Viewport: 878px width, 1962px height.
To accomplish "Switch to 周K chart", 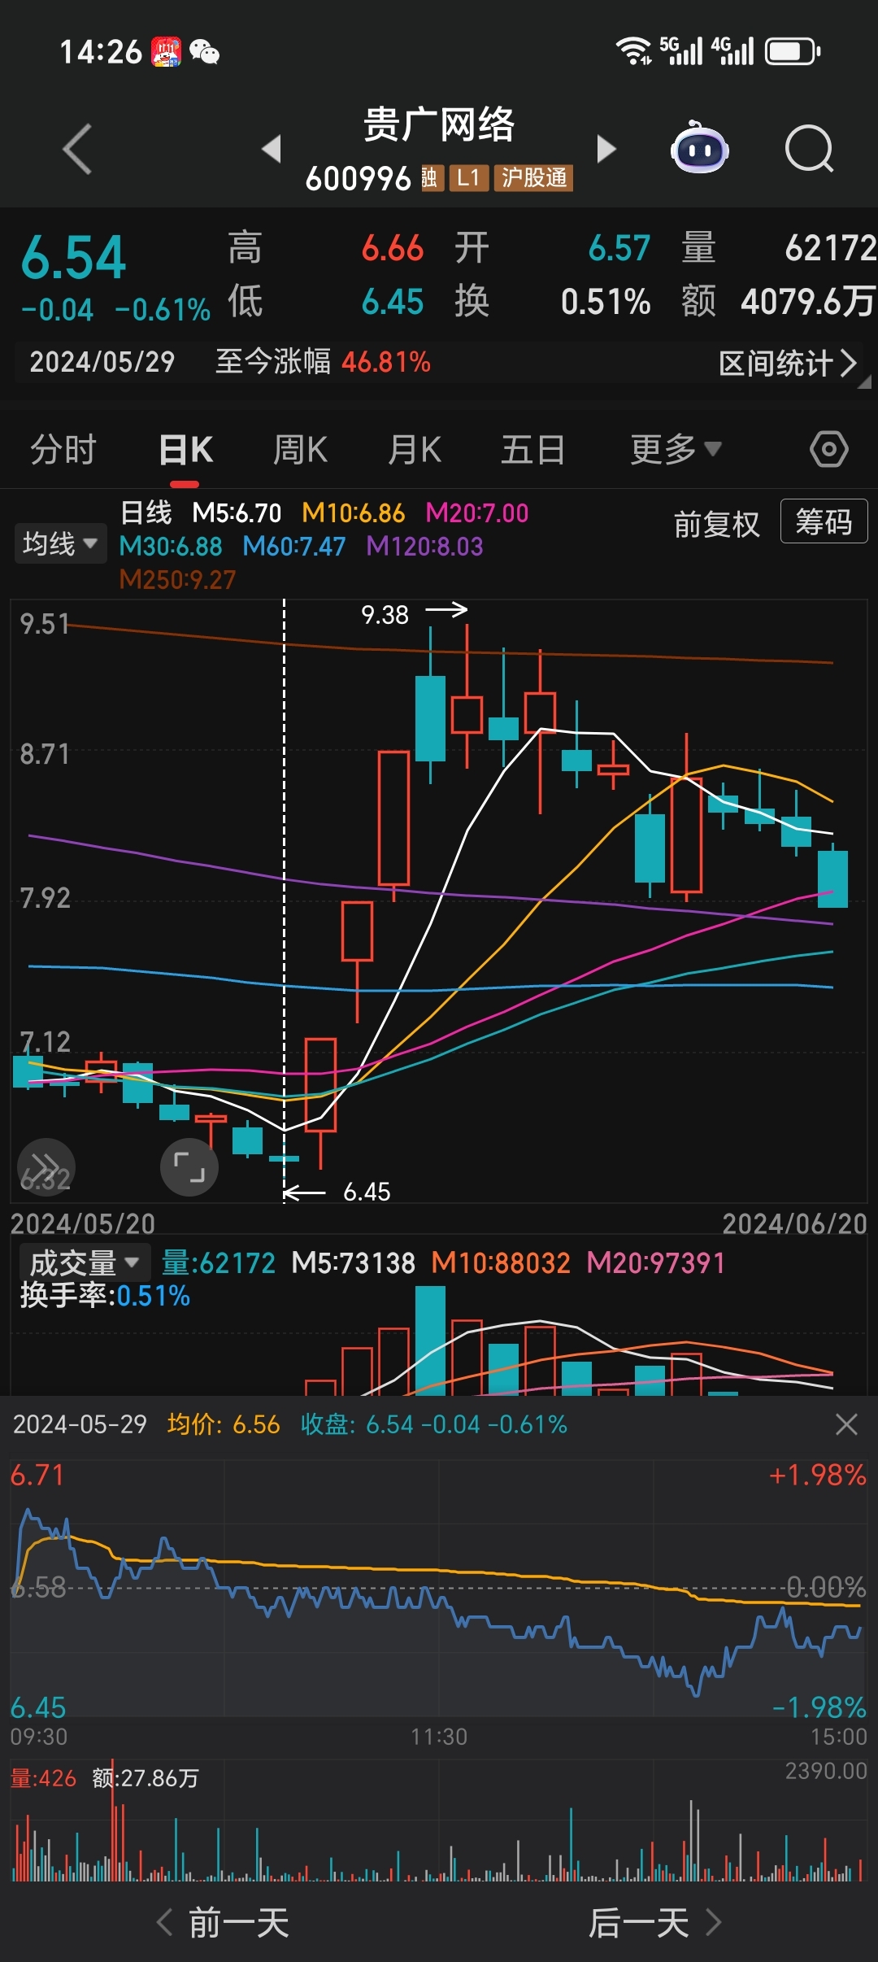I will point(300,449).
